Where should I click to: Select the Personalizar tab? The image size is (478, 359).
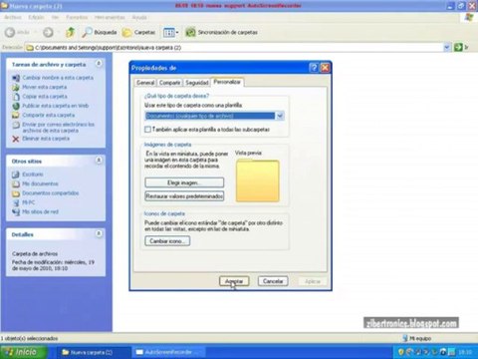pos(227,82)
